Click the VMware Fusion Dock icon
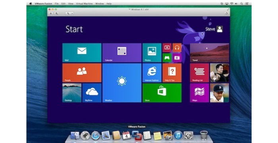This screenshot has height=143, width=278. pos(137,135)
